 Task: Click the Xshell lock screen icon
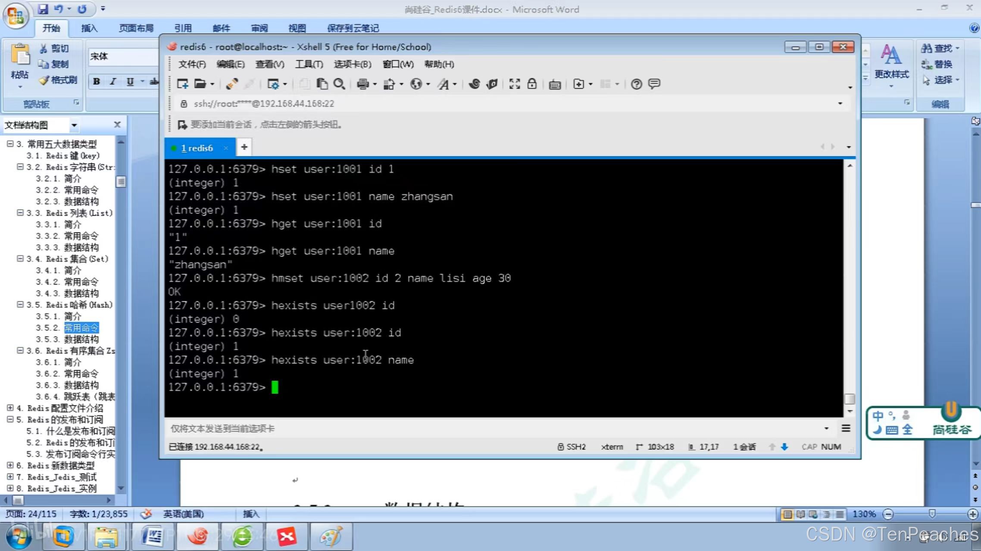click(x=532, y=84)
